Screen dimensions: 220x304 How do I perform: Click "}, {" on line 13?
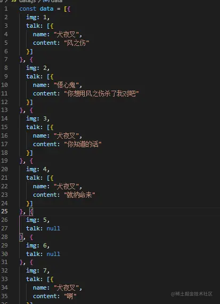[26, 110]
